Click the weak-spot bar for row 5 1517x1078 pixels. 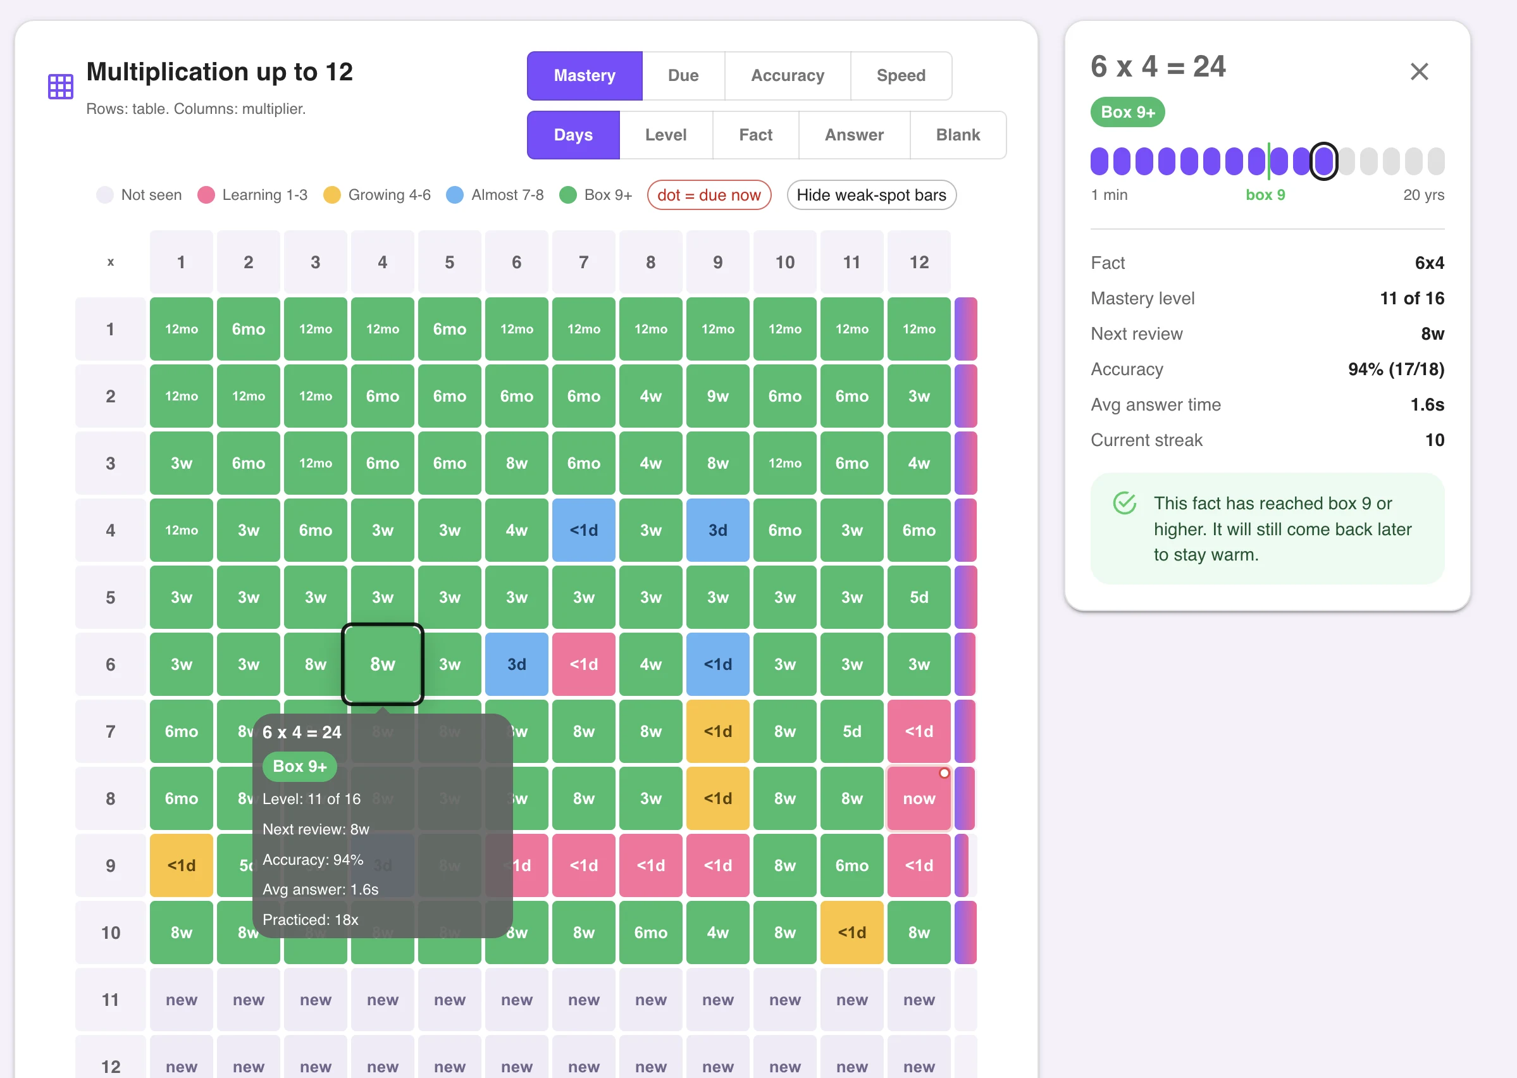point(965,597)
